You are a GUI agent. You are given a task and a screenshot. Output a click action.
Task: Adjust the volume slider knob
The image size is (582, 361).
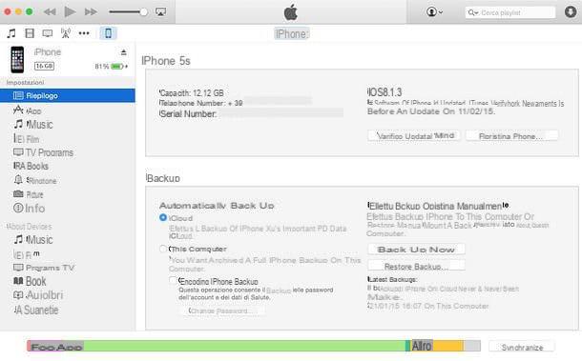tap(144, 11)
